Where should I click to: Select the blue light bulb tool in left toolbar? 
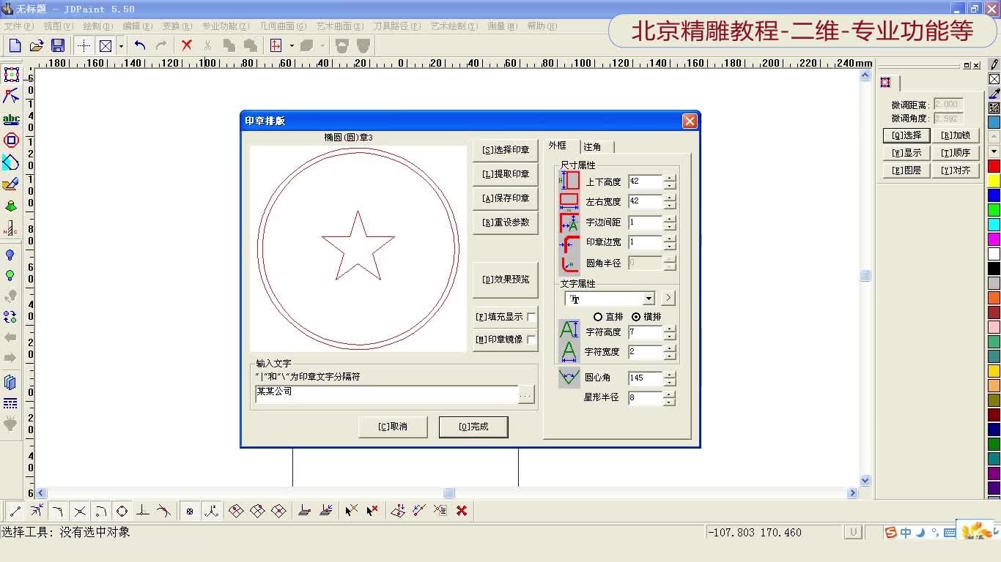point(11,255)
